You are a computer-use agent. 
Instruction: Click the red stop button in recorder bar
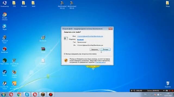[172, 91]
